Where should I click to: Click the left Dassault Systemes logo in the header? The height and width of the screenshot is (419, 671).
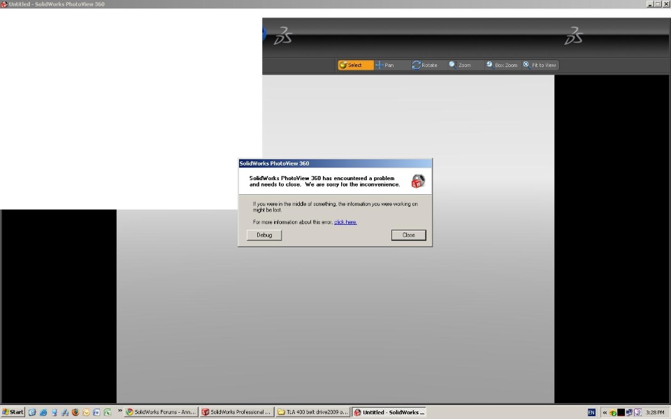(x=283, y=36)
